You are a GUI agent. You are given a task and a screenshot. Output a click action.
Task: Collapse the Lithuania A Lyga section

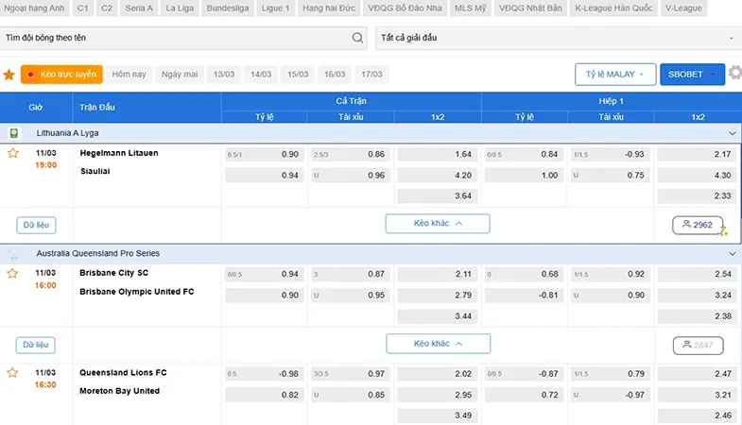click(x=732, y=133)
